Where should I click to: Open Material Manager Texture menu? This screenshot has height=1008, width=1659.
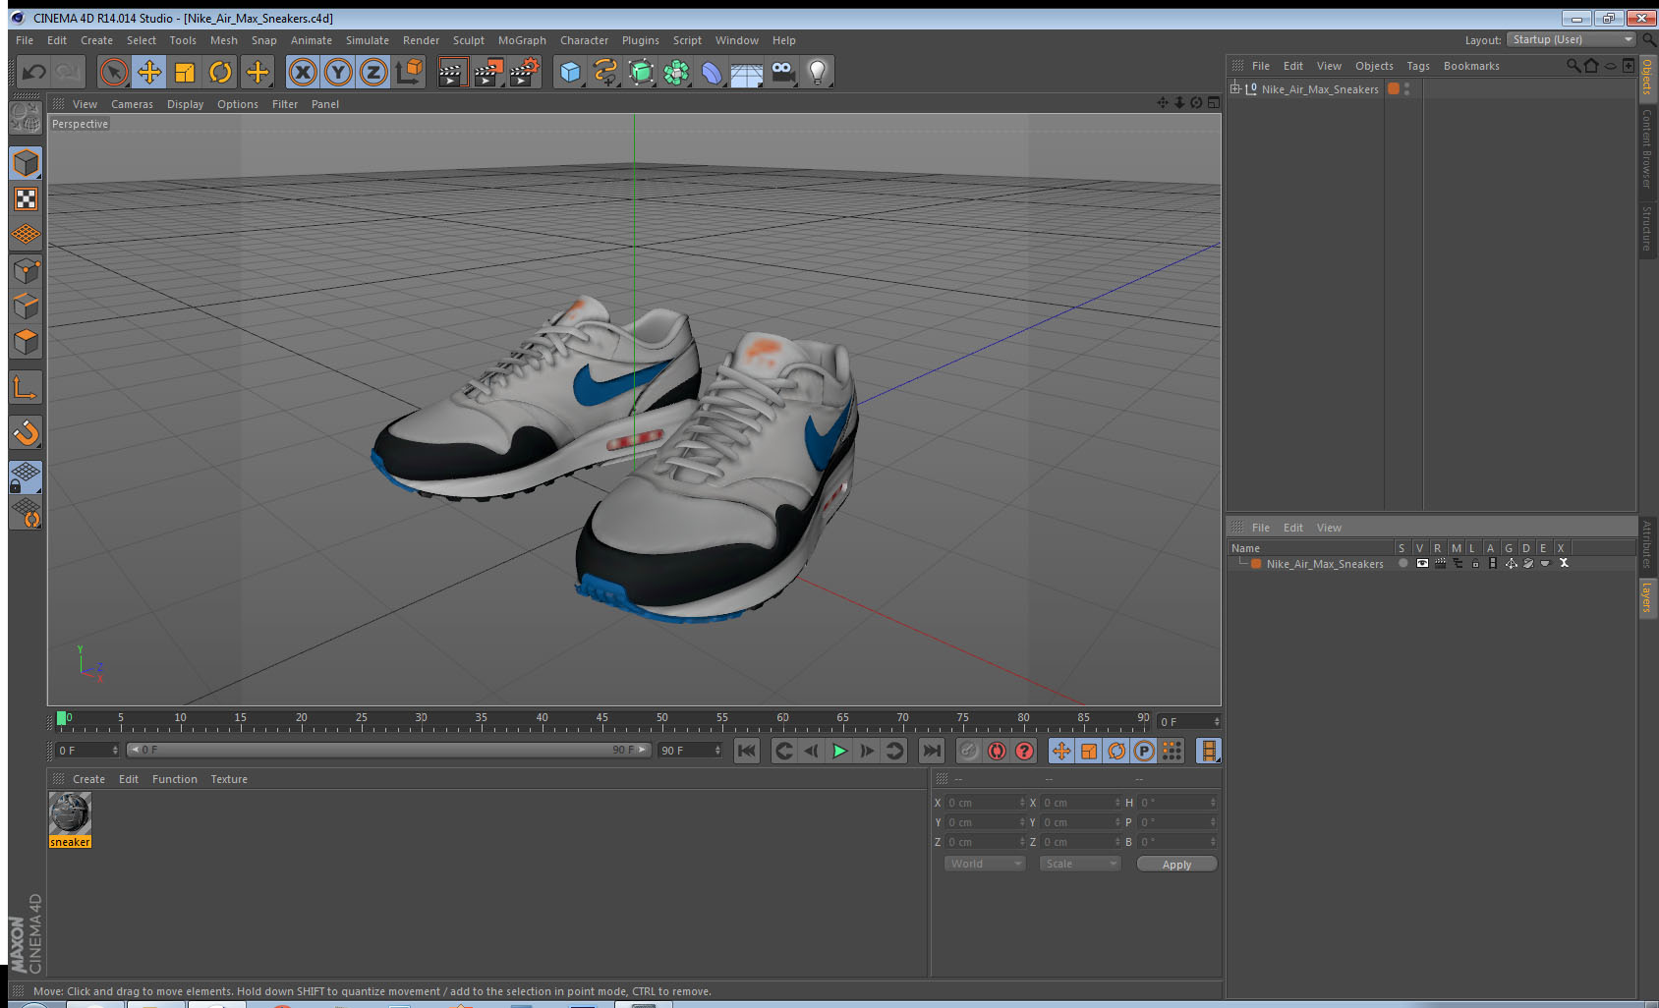click(x=229, y=779)
